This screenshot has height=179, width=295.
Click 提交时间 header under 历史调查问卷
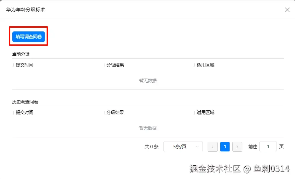(x=24, y=112)
